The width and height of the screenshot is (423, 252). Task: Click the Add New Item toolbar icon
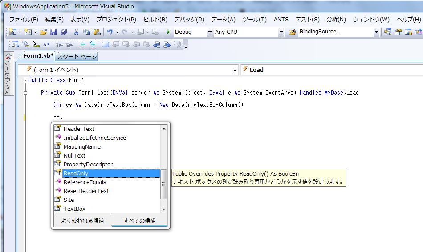28,32
